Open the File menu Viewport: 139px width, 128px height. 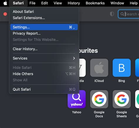(32, 3)
